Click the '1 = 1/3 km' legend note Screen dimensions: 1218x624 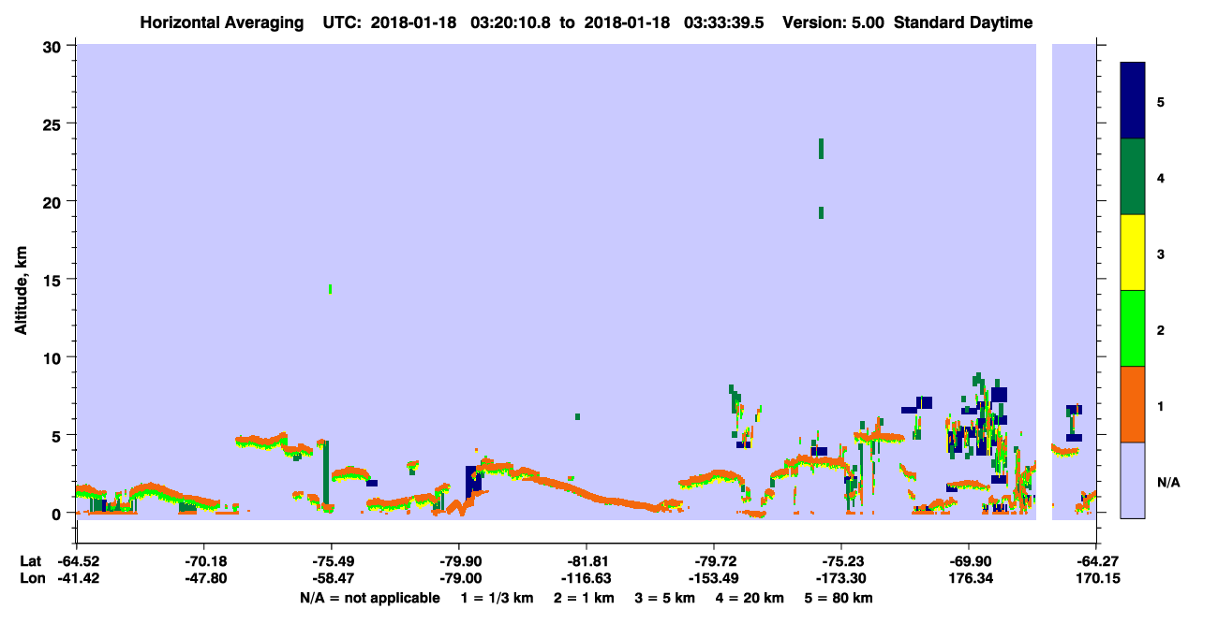[498, 598]
